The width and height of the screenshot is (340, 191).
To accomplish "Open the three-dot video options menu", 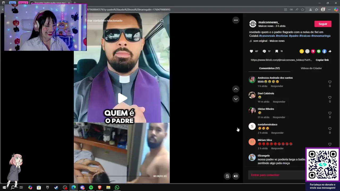I will click(236, 20).
